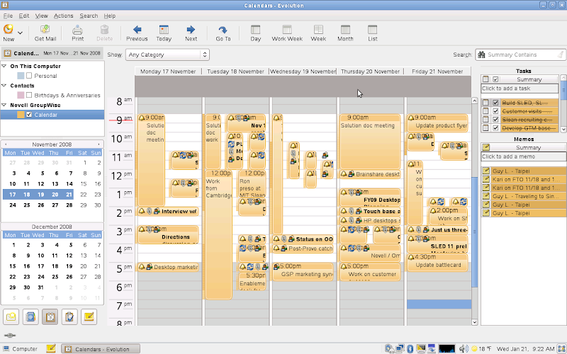Click the Summary Contains search field

pos(521,55)
